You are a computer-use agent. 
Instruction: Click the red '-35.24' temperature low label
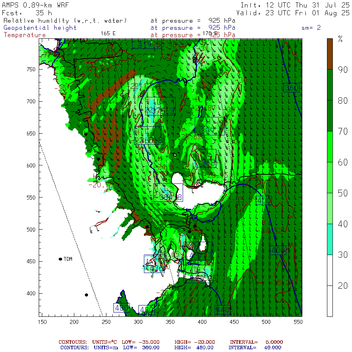pos(281,283)
